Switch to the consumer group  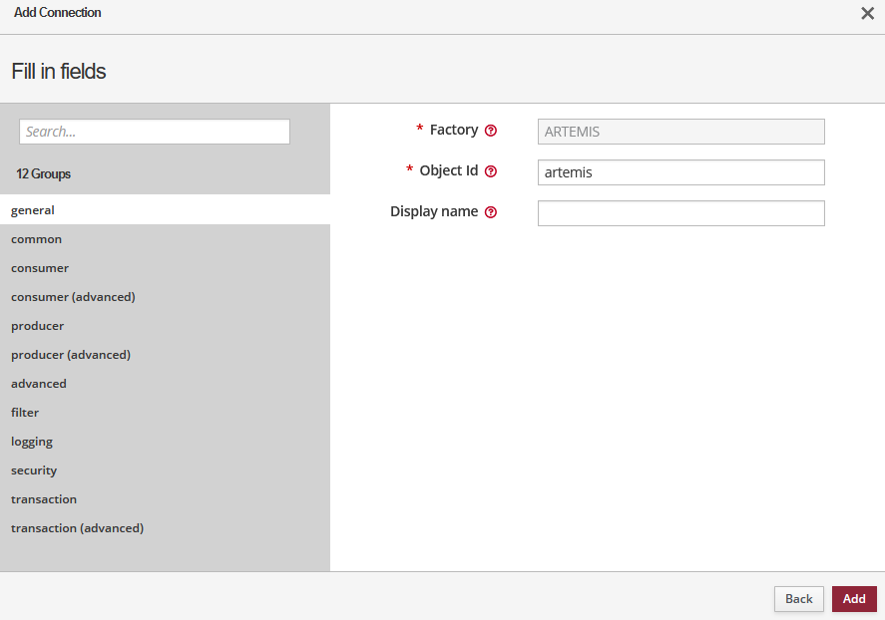pos(40,268)
